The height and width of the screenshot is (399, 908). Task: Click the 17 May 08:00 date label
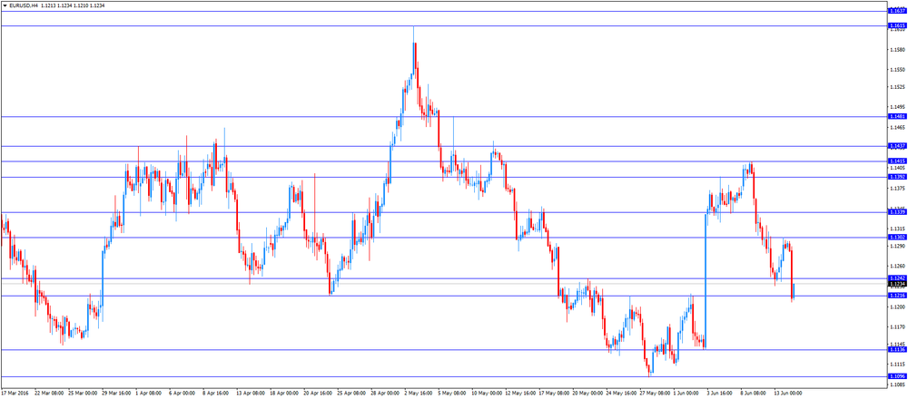click(x=553, y=393)
